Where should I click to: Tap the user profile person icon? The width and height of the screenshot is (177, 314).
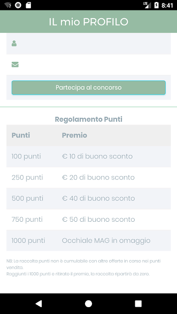[14, 44]
